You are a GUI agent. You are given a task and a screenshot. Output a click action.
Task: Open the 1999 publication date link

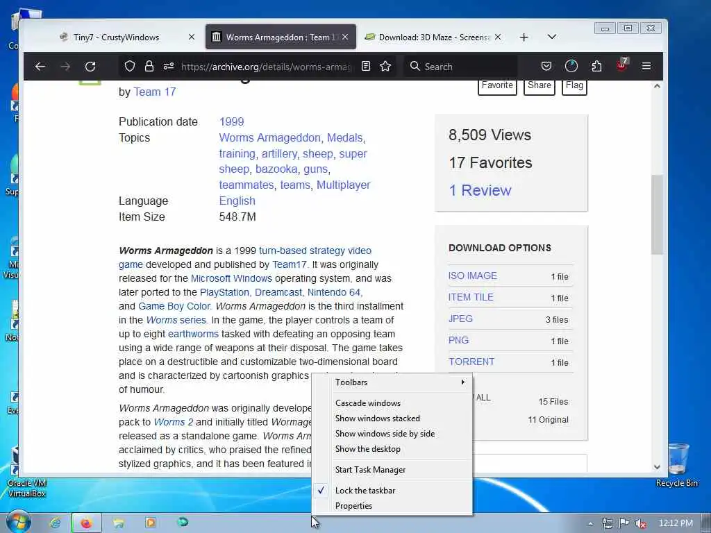coord(232,122)
